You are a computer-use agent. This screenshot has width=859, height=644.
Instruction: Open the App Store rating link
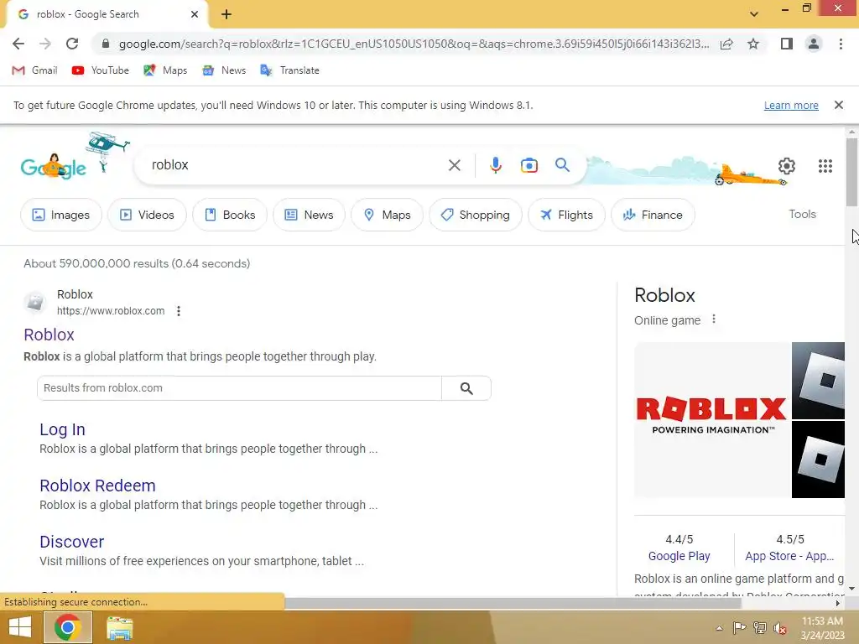[789, 556]
